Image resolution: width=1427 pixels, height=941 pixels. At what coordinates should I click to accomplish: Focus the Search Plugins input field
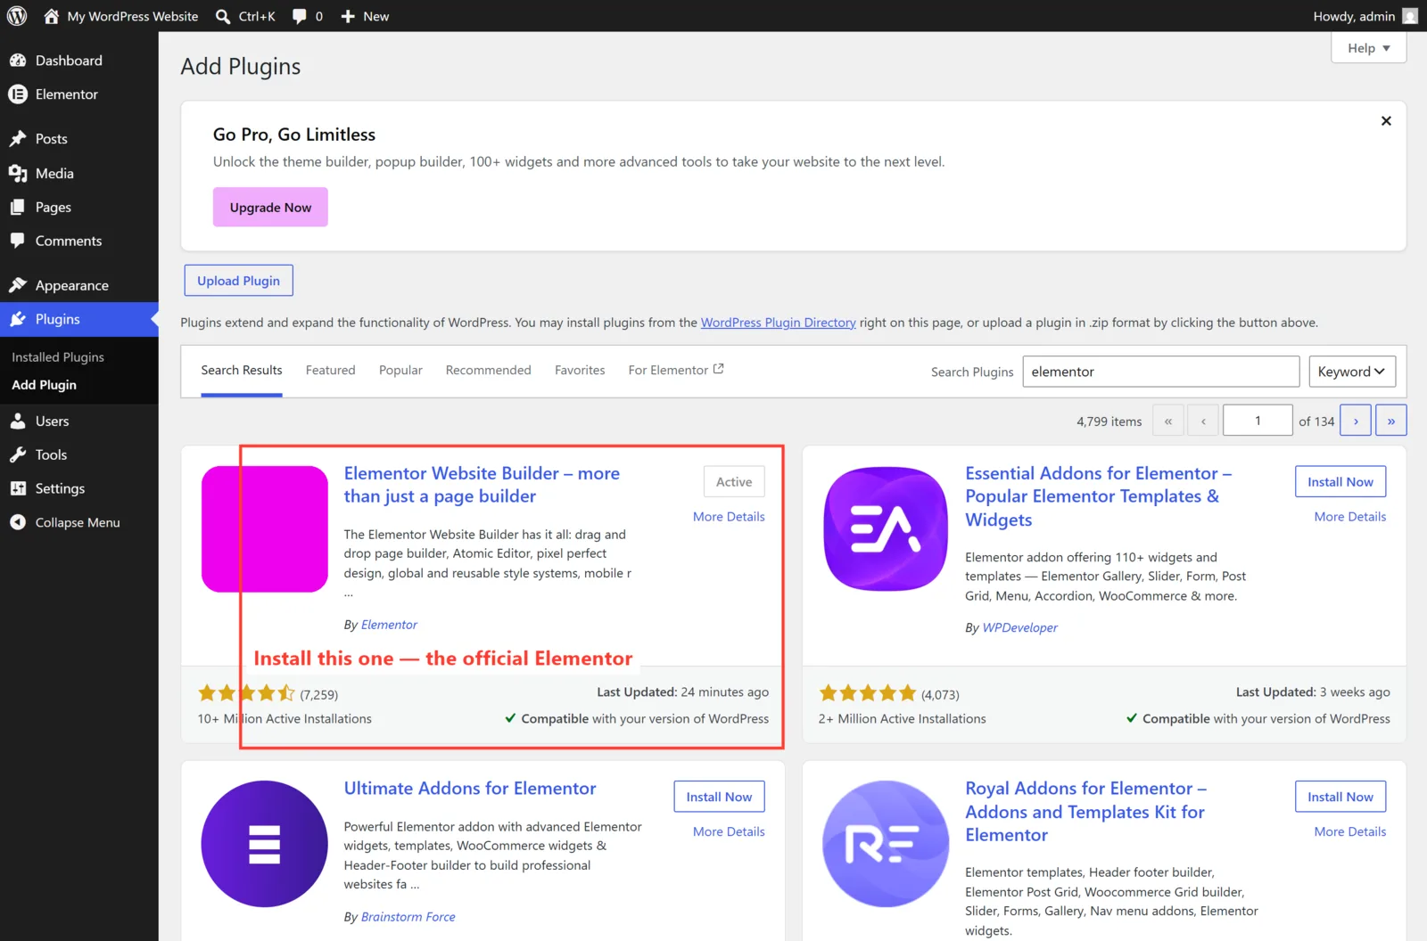(1160, 372)
